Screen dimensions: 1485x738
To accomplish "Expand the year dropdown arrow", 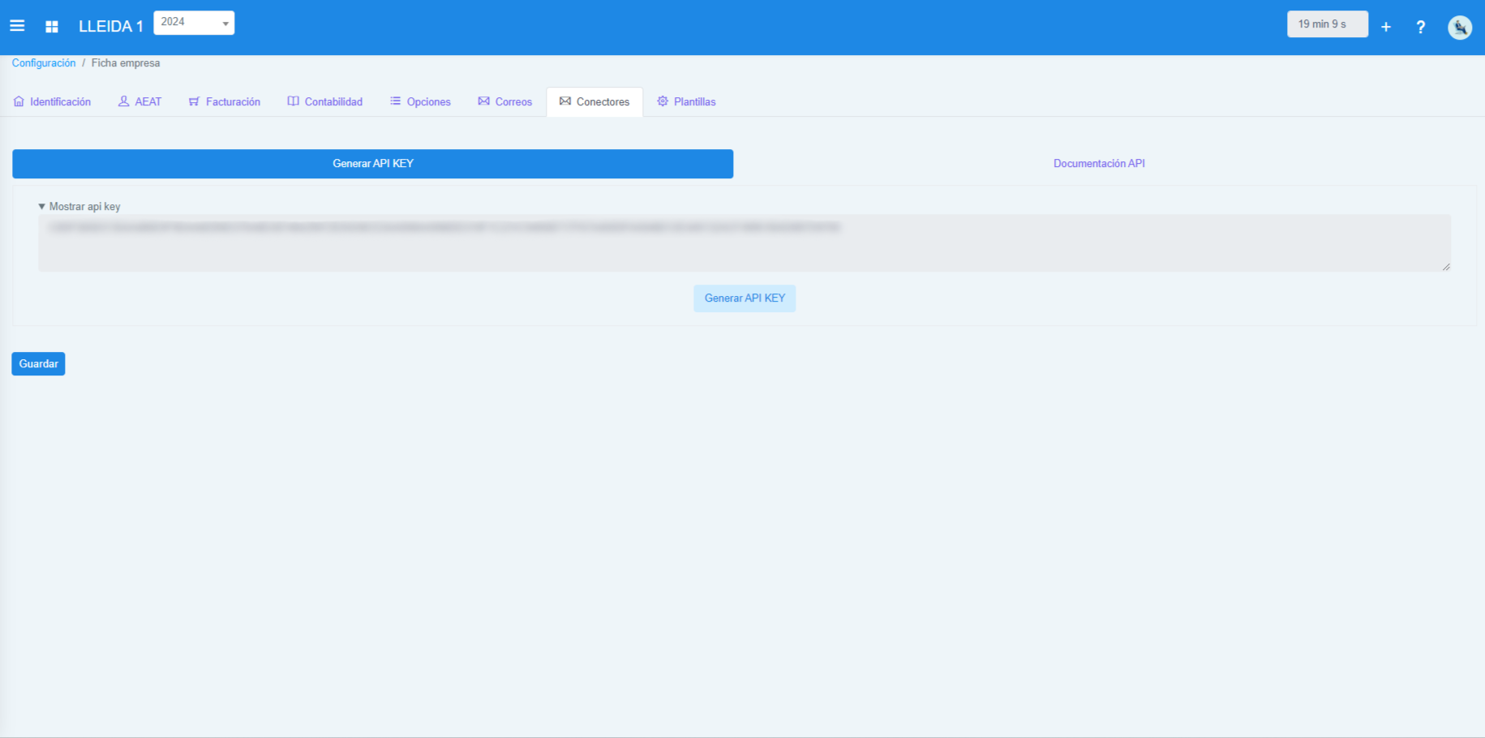I will click(x=225, y=23).
